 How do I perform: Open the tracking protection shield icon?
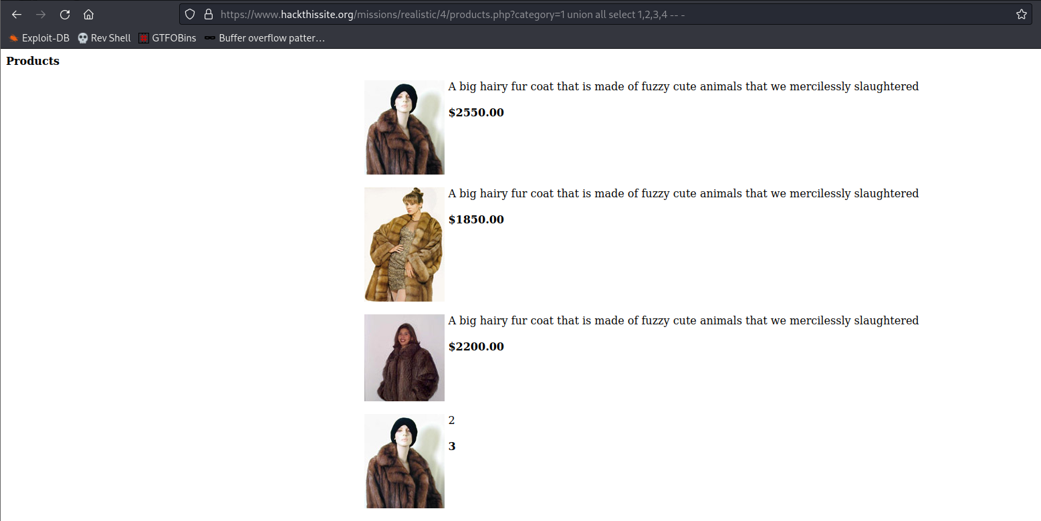click(x=190, y=14)
